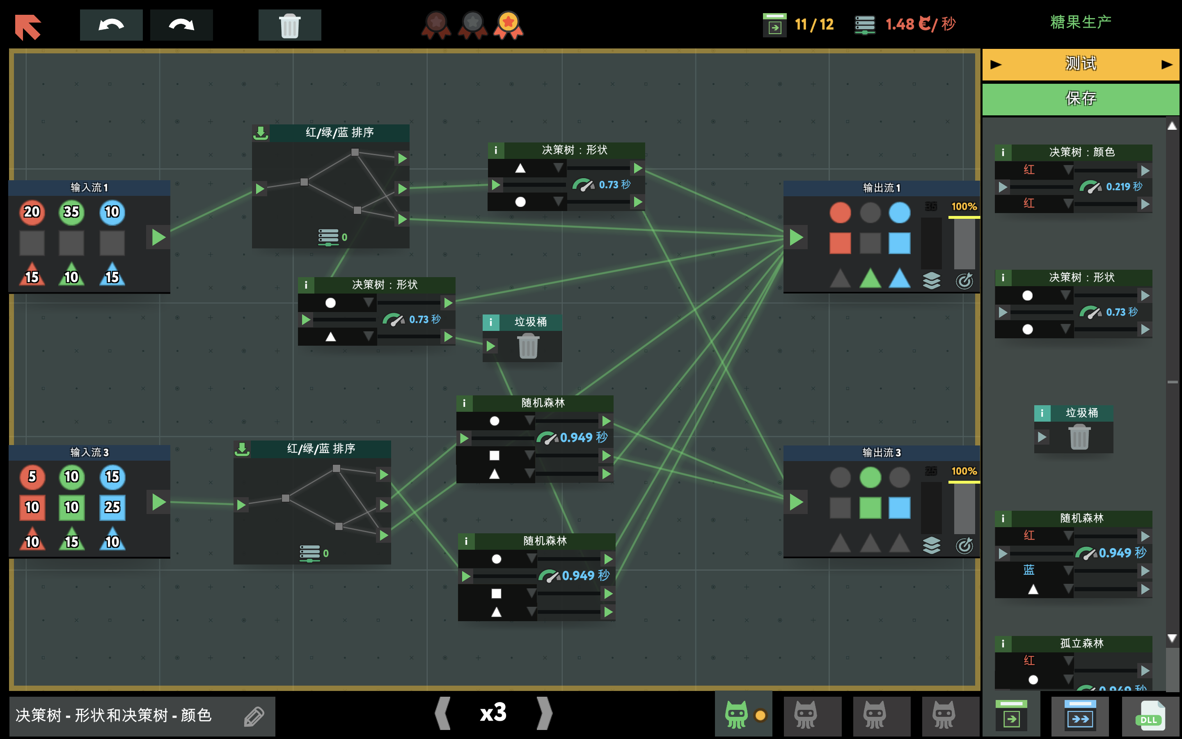Screen dimensions: 1182x739
Task: Click the double-arrow window tab icon
Action: pos(1080,716)
